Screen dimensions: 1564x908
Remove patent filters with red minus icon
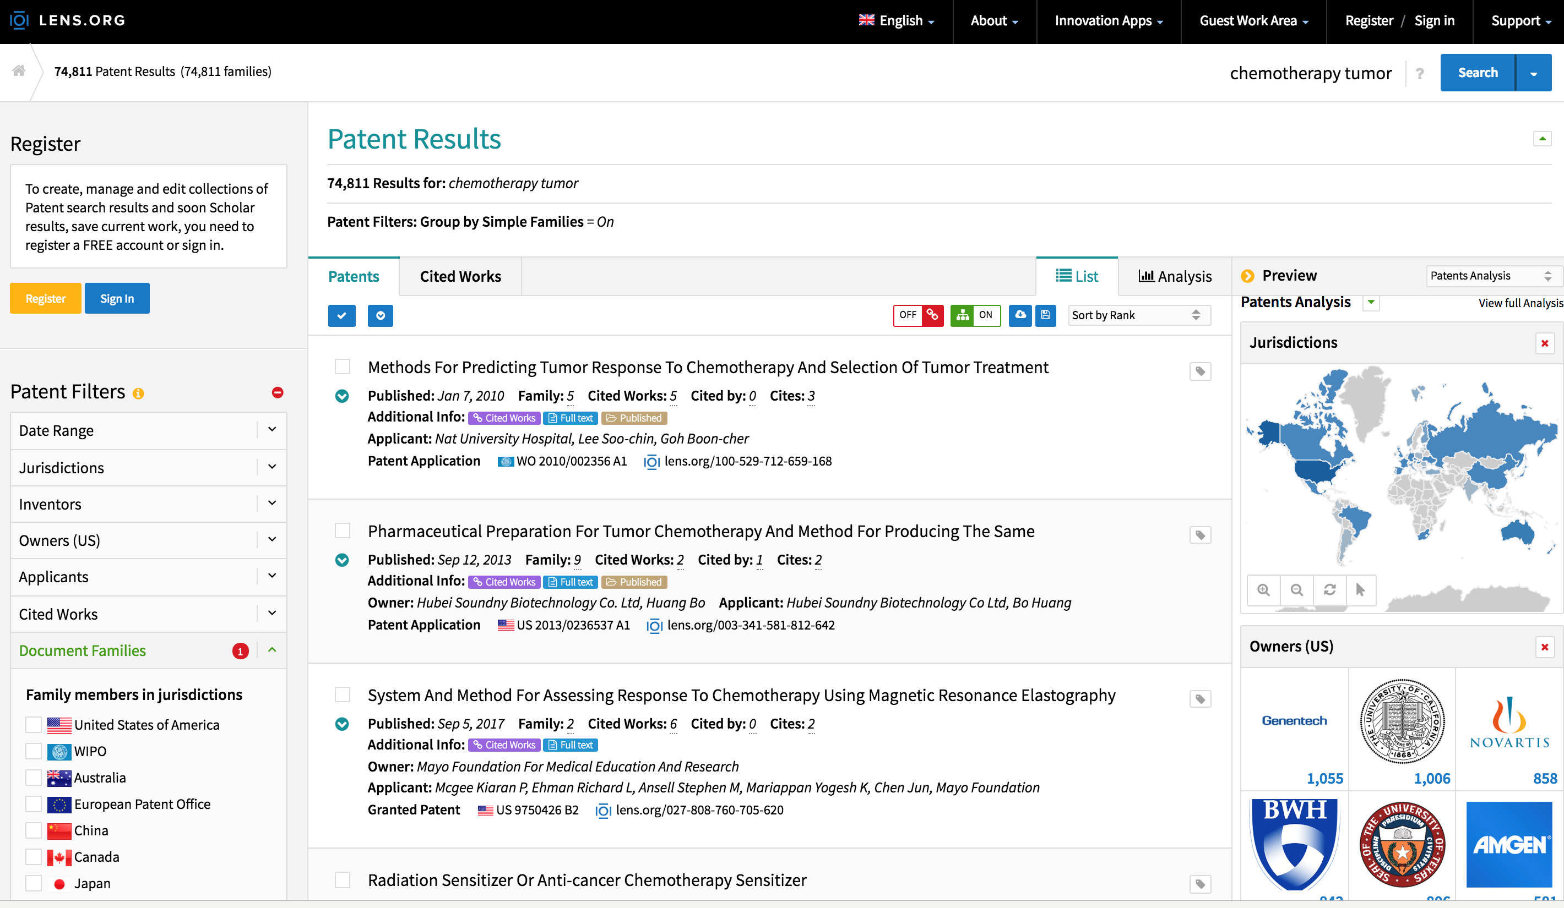tap(278, 392)
